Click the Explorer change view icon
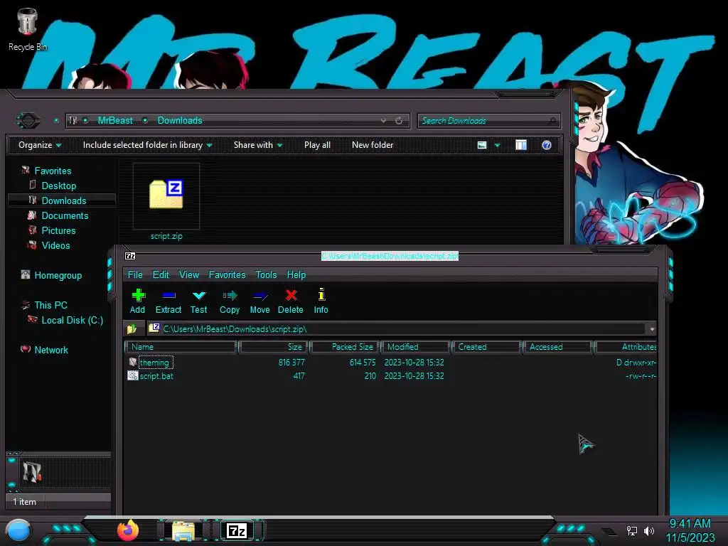728x546 pixels. 482,145
